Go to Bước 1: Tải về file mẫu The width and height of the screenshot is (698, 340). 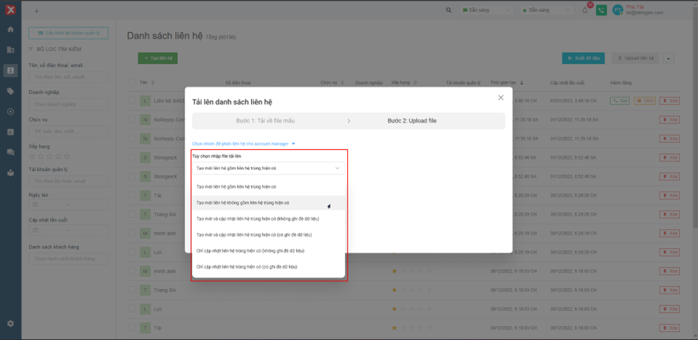264,120
